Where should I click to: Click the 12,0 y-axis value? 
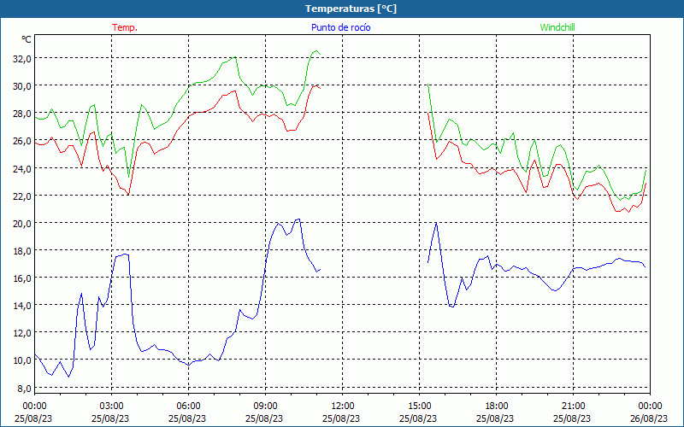point(22,333)
